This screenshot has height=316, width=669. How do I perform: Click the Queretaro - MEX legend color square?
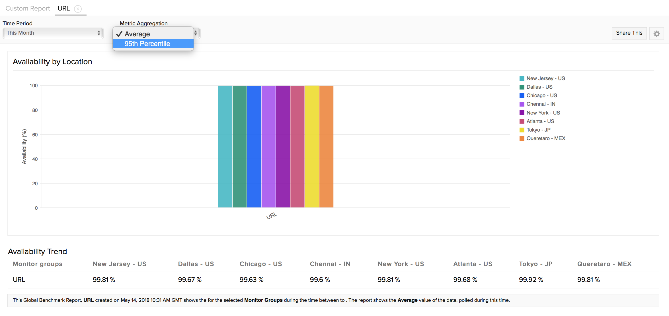[x=522, y=139]
